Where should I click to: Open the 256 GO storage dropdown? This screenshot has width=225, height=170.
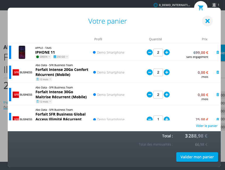[x=61, y=57]
